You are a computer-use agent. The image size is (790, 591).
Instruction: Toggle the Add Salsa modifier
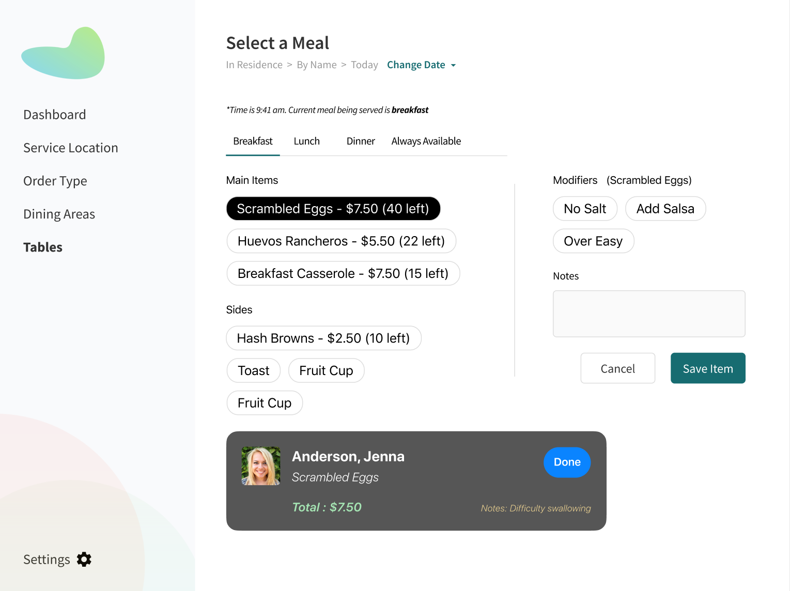pos(665,209)
